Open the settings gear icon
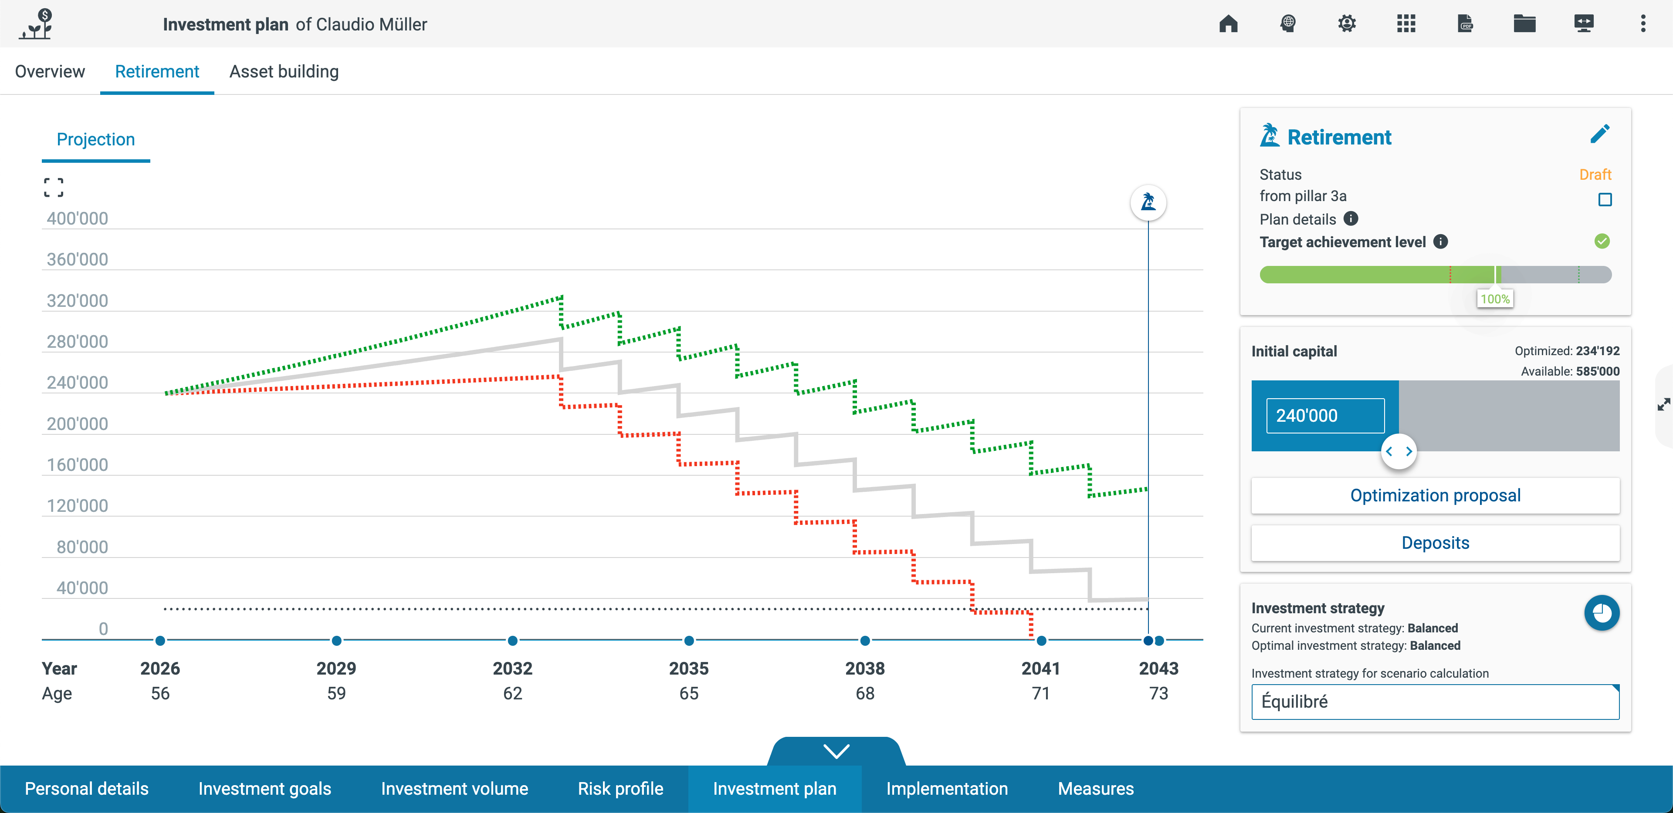1673x813 pixels. coord(1347,24)
